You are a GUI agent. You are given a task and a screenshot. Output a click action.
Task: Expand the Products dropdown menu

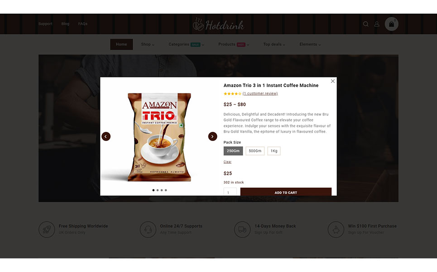[234, 44]
